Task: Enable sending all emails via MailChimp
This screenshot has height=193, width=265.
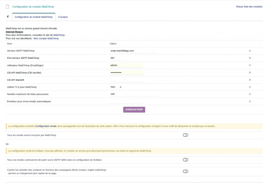Action: coord(185,135)
